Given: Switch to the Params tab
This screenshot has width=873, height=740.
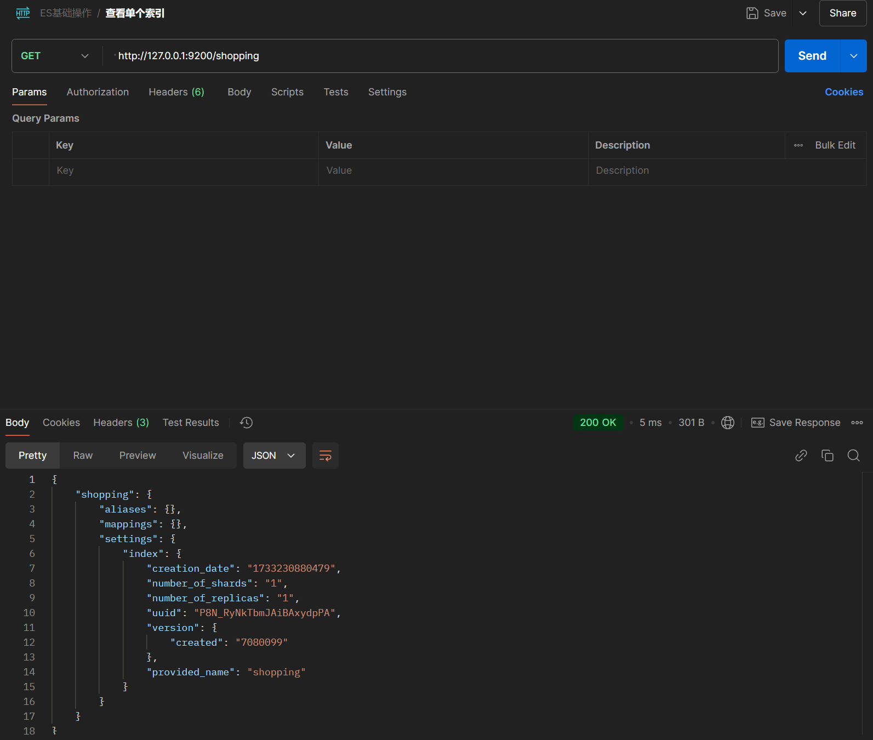Looking at the screenshot, I should pos(30,92).
